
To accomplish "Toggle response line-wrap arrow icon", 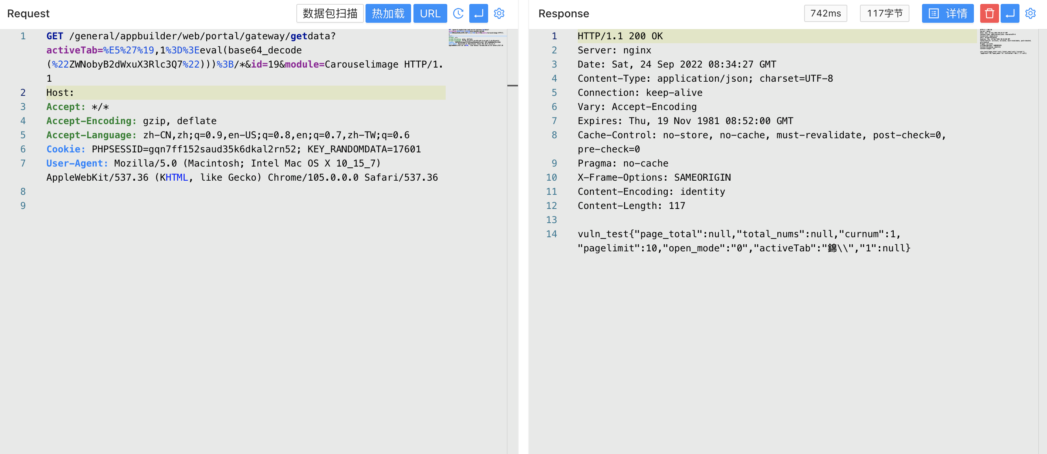I will [1010, 13].
